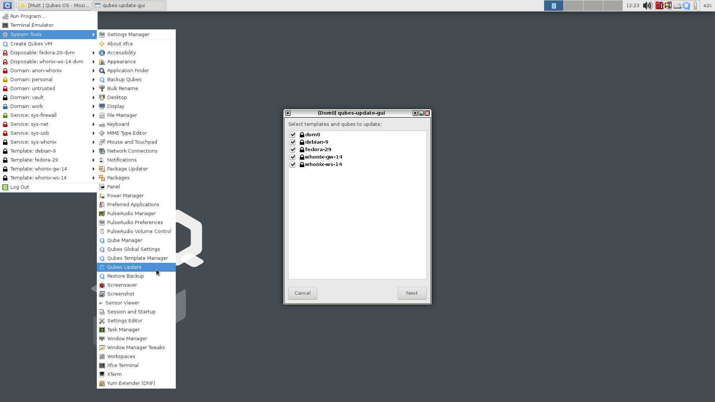Click the volume speaker icon in tray
This screenshot has width=715, height=402.
(x=647, y=6)
